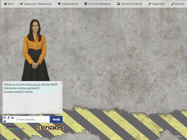Click the book icon beside Uruchom Szkolenie
This screenshot has width=187, height=140.
tap(86, 4)
